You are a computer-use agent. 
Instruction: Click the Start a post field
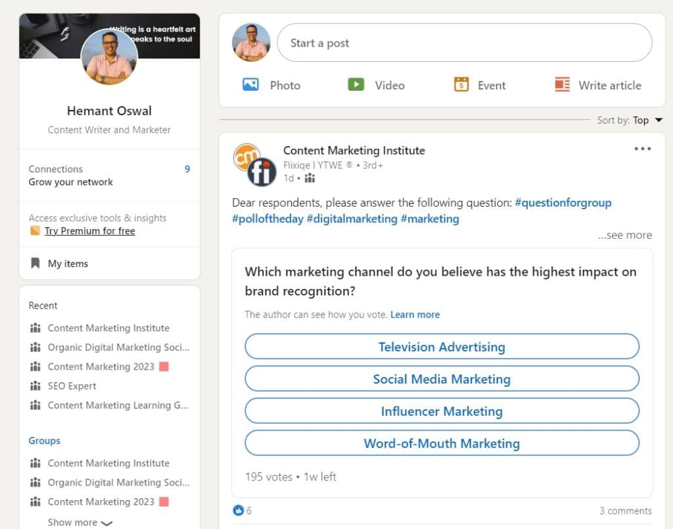point(465,43)
